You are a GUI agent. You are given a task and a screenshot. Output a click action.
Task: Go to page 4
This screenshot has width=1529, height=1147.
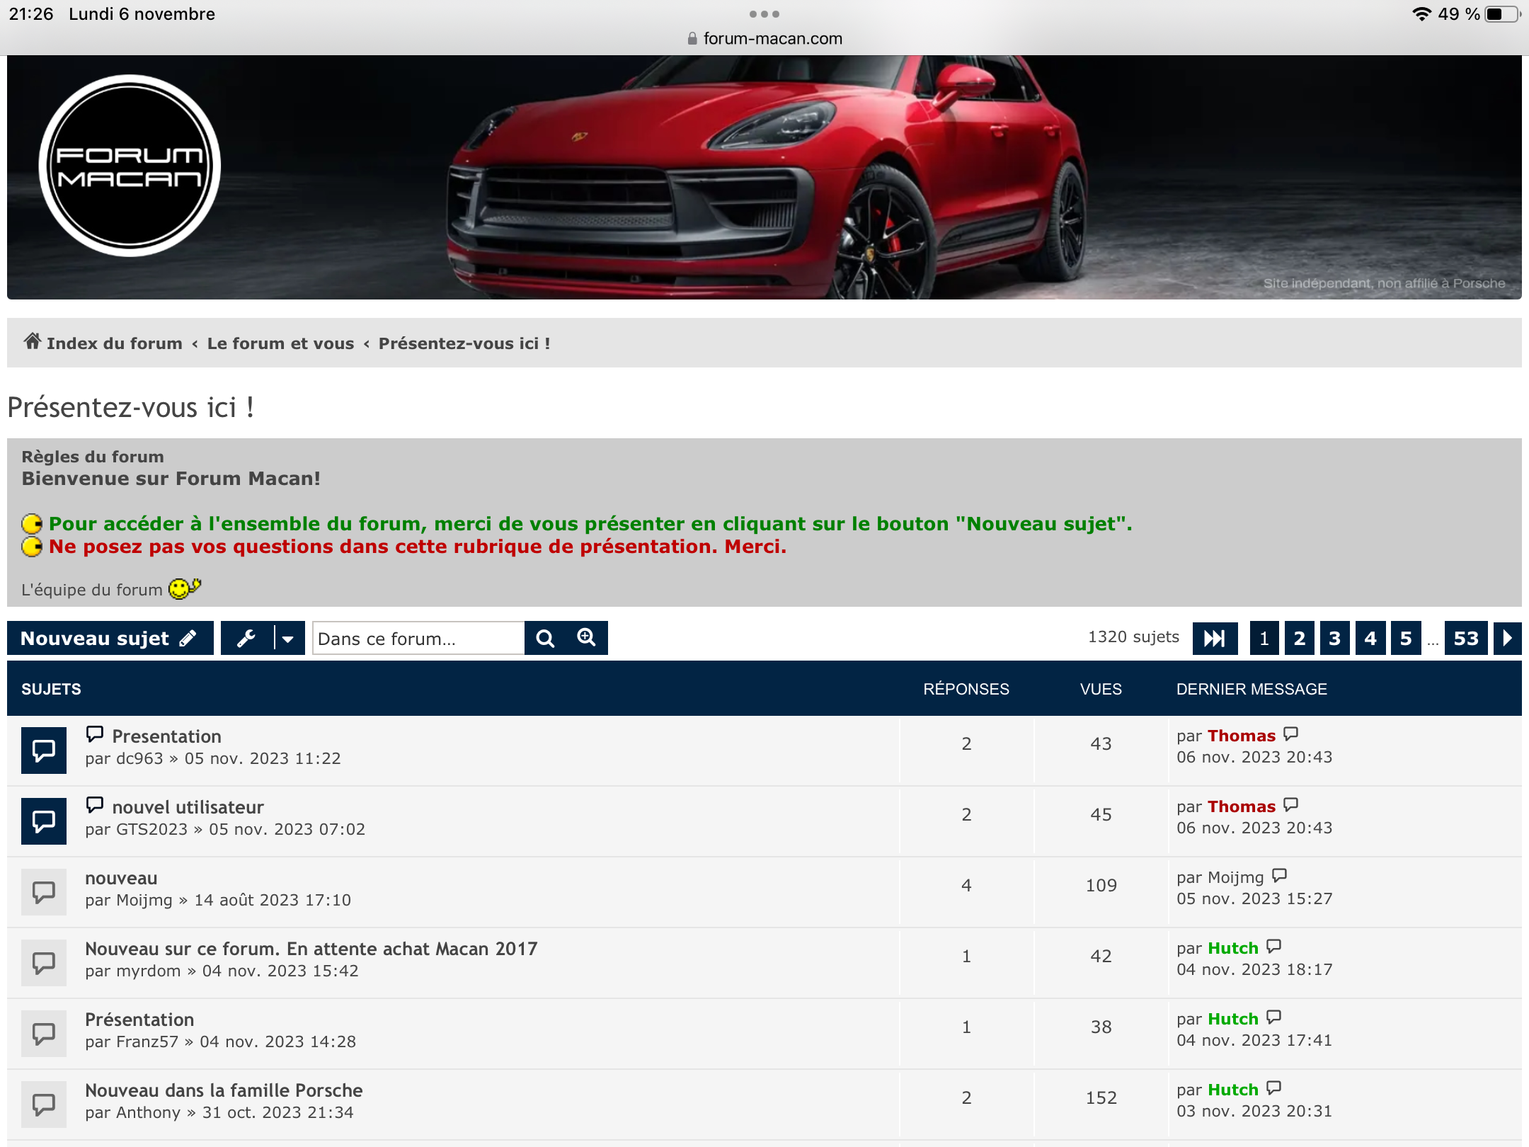(x=1370, y=639)
